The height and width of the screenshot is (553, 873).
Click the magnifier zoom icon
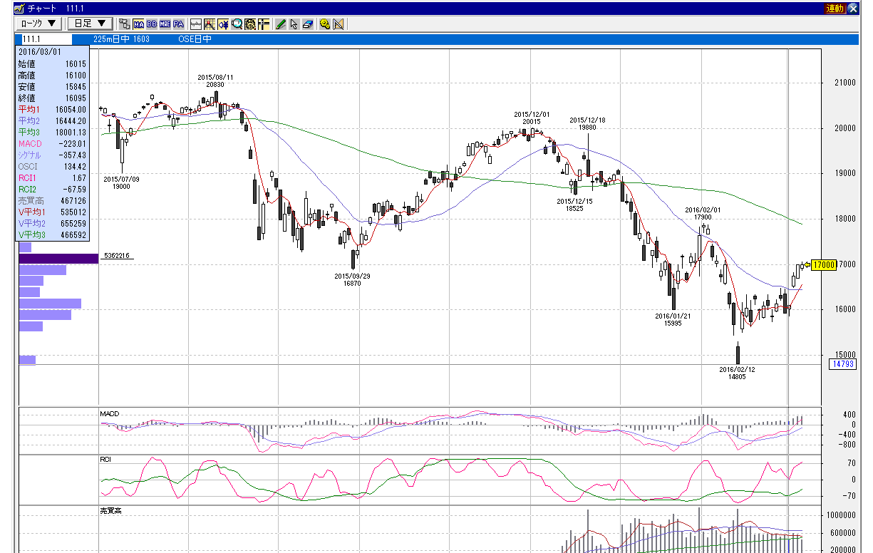coord(237,24)
